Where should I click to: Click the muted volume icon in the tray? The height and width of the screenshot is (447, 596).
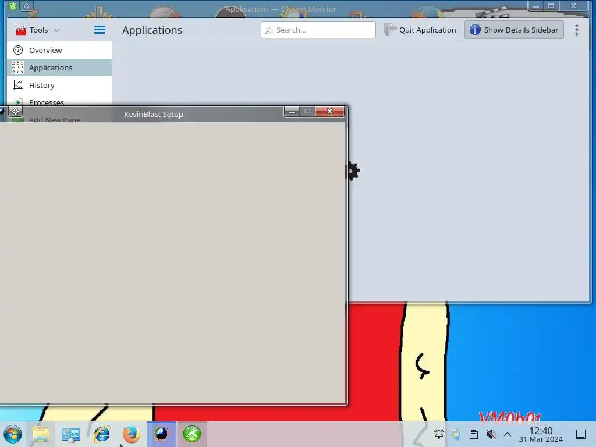(x=491, y=434)
